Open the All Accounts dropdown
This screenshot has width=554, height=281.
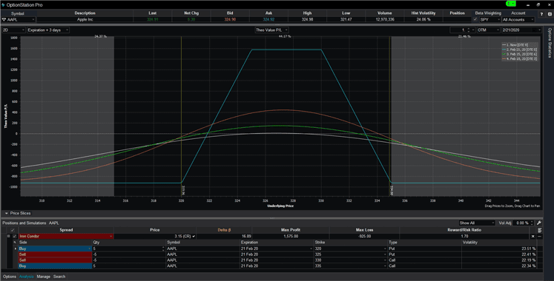coord(518,20)
